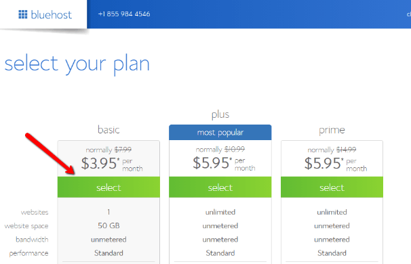Click the plus plan $5.95 price
The image size is (411, 264).
tap(224, 163)
